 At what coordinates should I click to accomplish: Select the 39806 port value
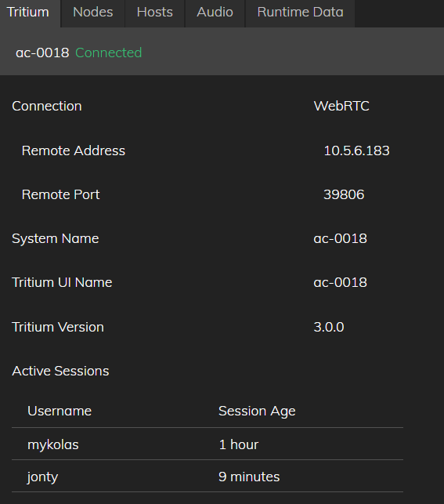344,194
